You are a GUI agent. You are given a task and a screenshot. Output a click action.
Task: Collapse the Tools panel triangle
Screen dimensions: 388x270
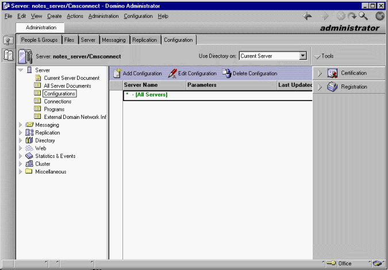coord(317,57)
